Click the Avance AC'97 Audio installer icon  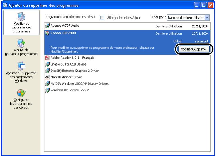pyautogui.click(x=47, y=26)
